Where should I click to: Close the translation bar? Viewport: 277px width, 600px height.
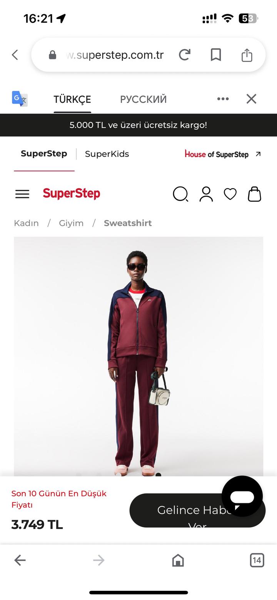251,99
